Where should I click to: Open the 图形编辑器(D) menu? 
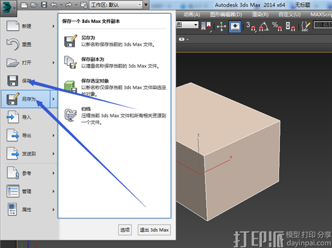[x=226, y=14]
